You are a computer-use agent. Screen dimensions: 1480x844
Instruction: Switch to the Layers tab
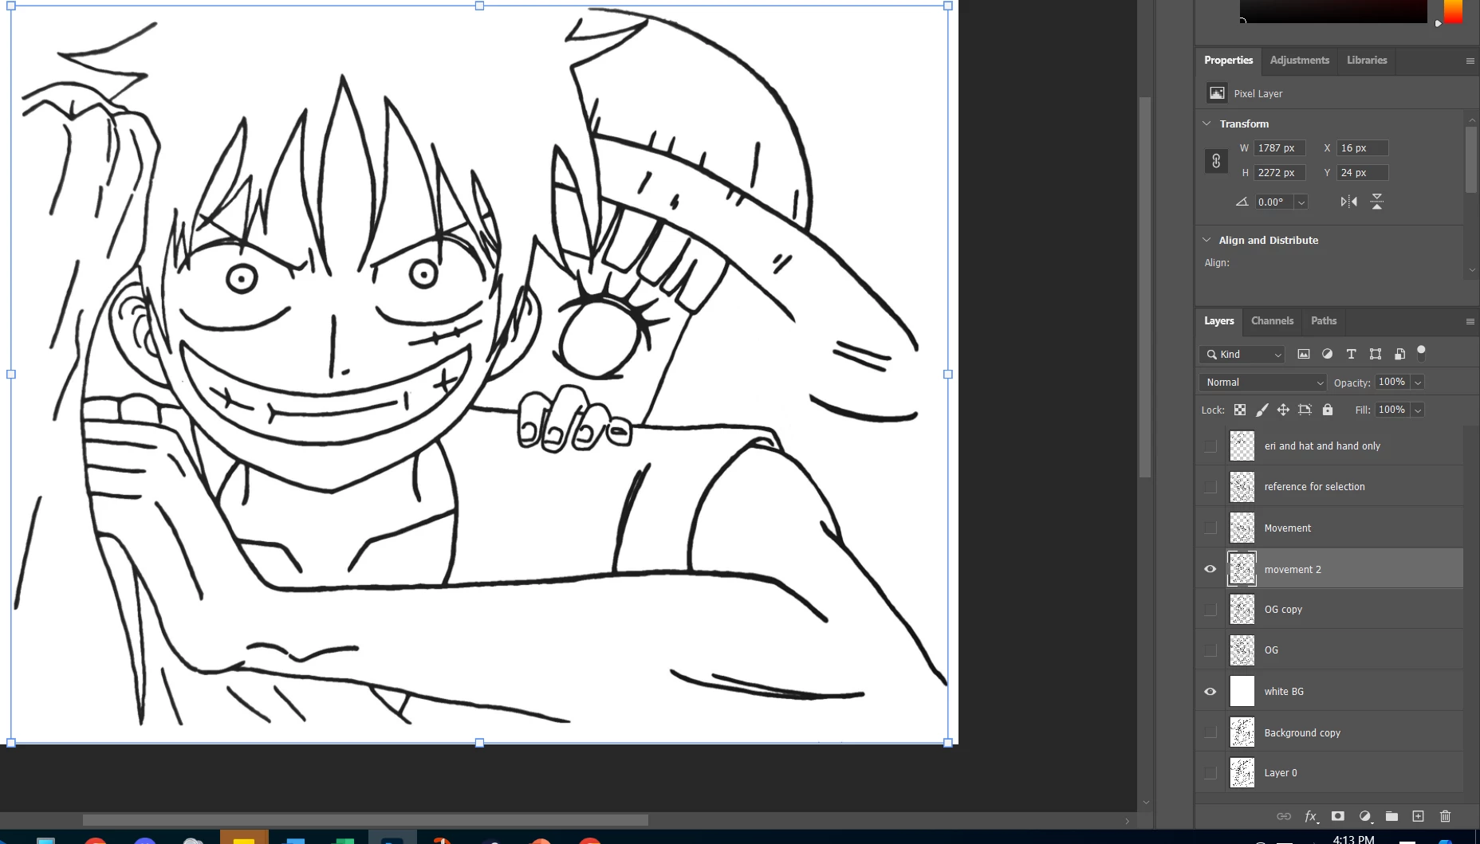[1218, 321]
